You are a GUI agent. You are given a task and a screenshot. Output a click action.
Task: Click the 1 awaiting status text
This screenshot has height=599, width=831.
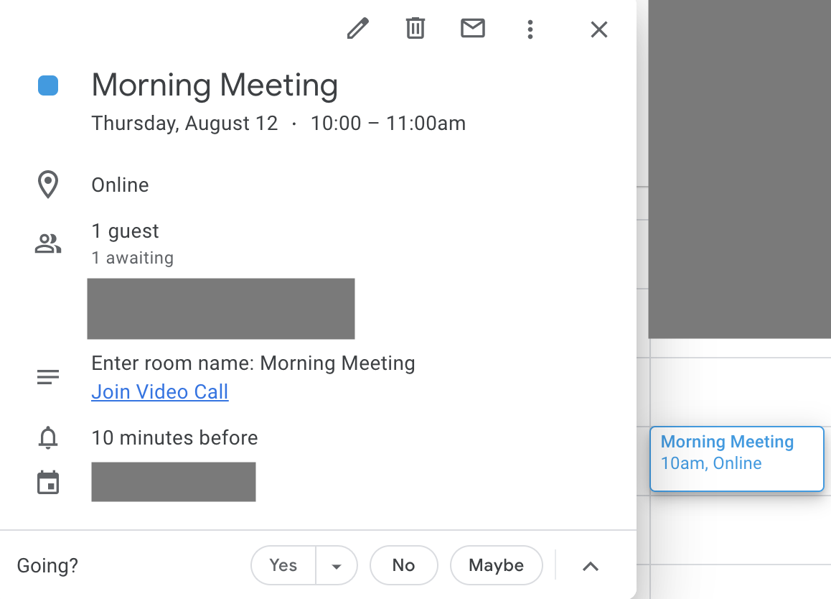[133, 257]
